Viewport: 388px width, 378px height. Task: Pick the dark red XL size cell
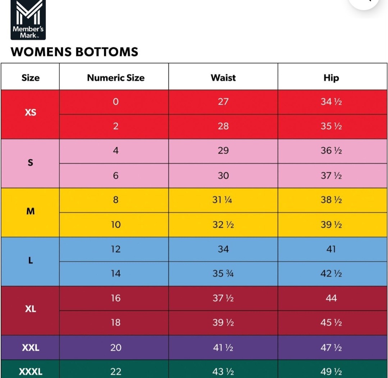[31, 309]
